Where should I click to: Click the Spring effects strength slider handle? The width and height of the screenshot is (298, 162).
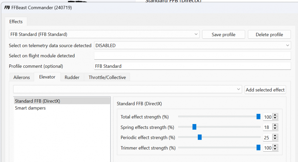tap(194, 127)
